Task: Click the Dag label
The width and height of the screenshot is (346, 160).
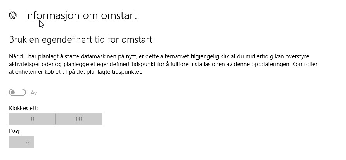Action: click(x=15, y=131)
